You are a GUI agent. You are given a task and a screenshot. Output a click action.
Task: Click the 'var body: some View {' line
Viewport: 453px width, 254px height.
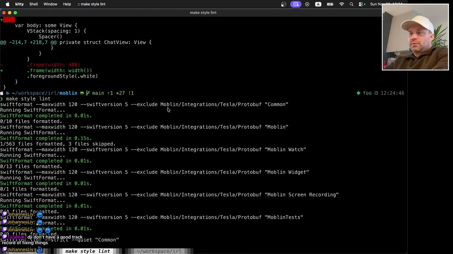46,25
